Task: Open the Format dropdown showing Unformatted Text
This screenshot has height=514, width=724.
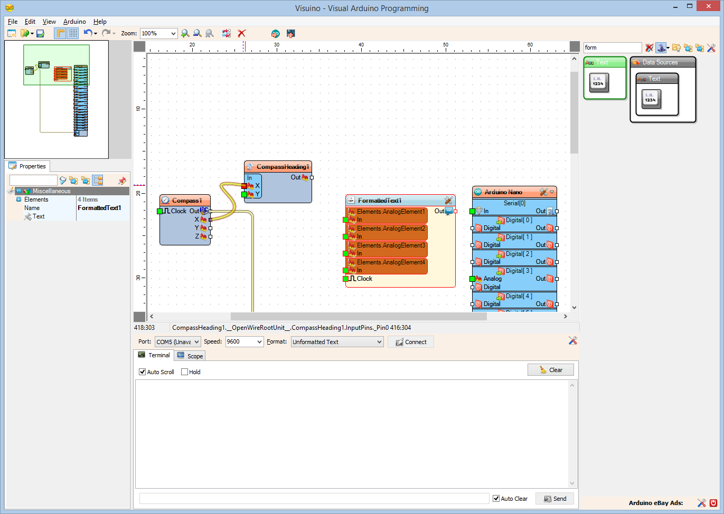Action: [337, 342]
